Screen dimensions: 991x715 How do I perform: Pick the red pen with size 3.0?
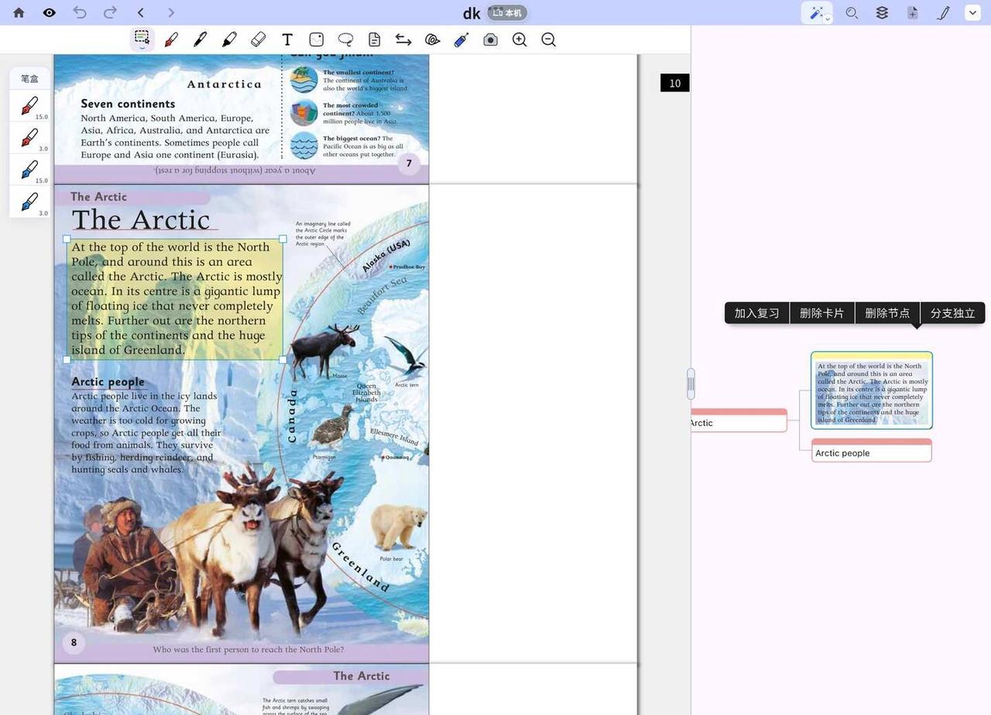click(29, 138)
